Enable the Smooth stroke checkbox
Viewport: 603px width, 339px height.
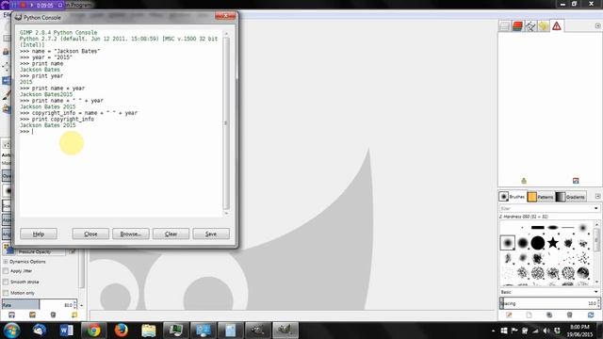point(6,282)
